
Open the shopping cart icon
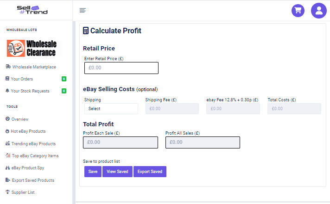click(x=298, y=11)
